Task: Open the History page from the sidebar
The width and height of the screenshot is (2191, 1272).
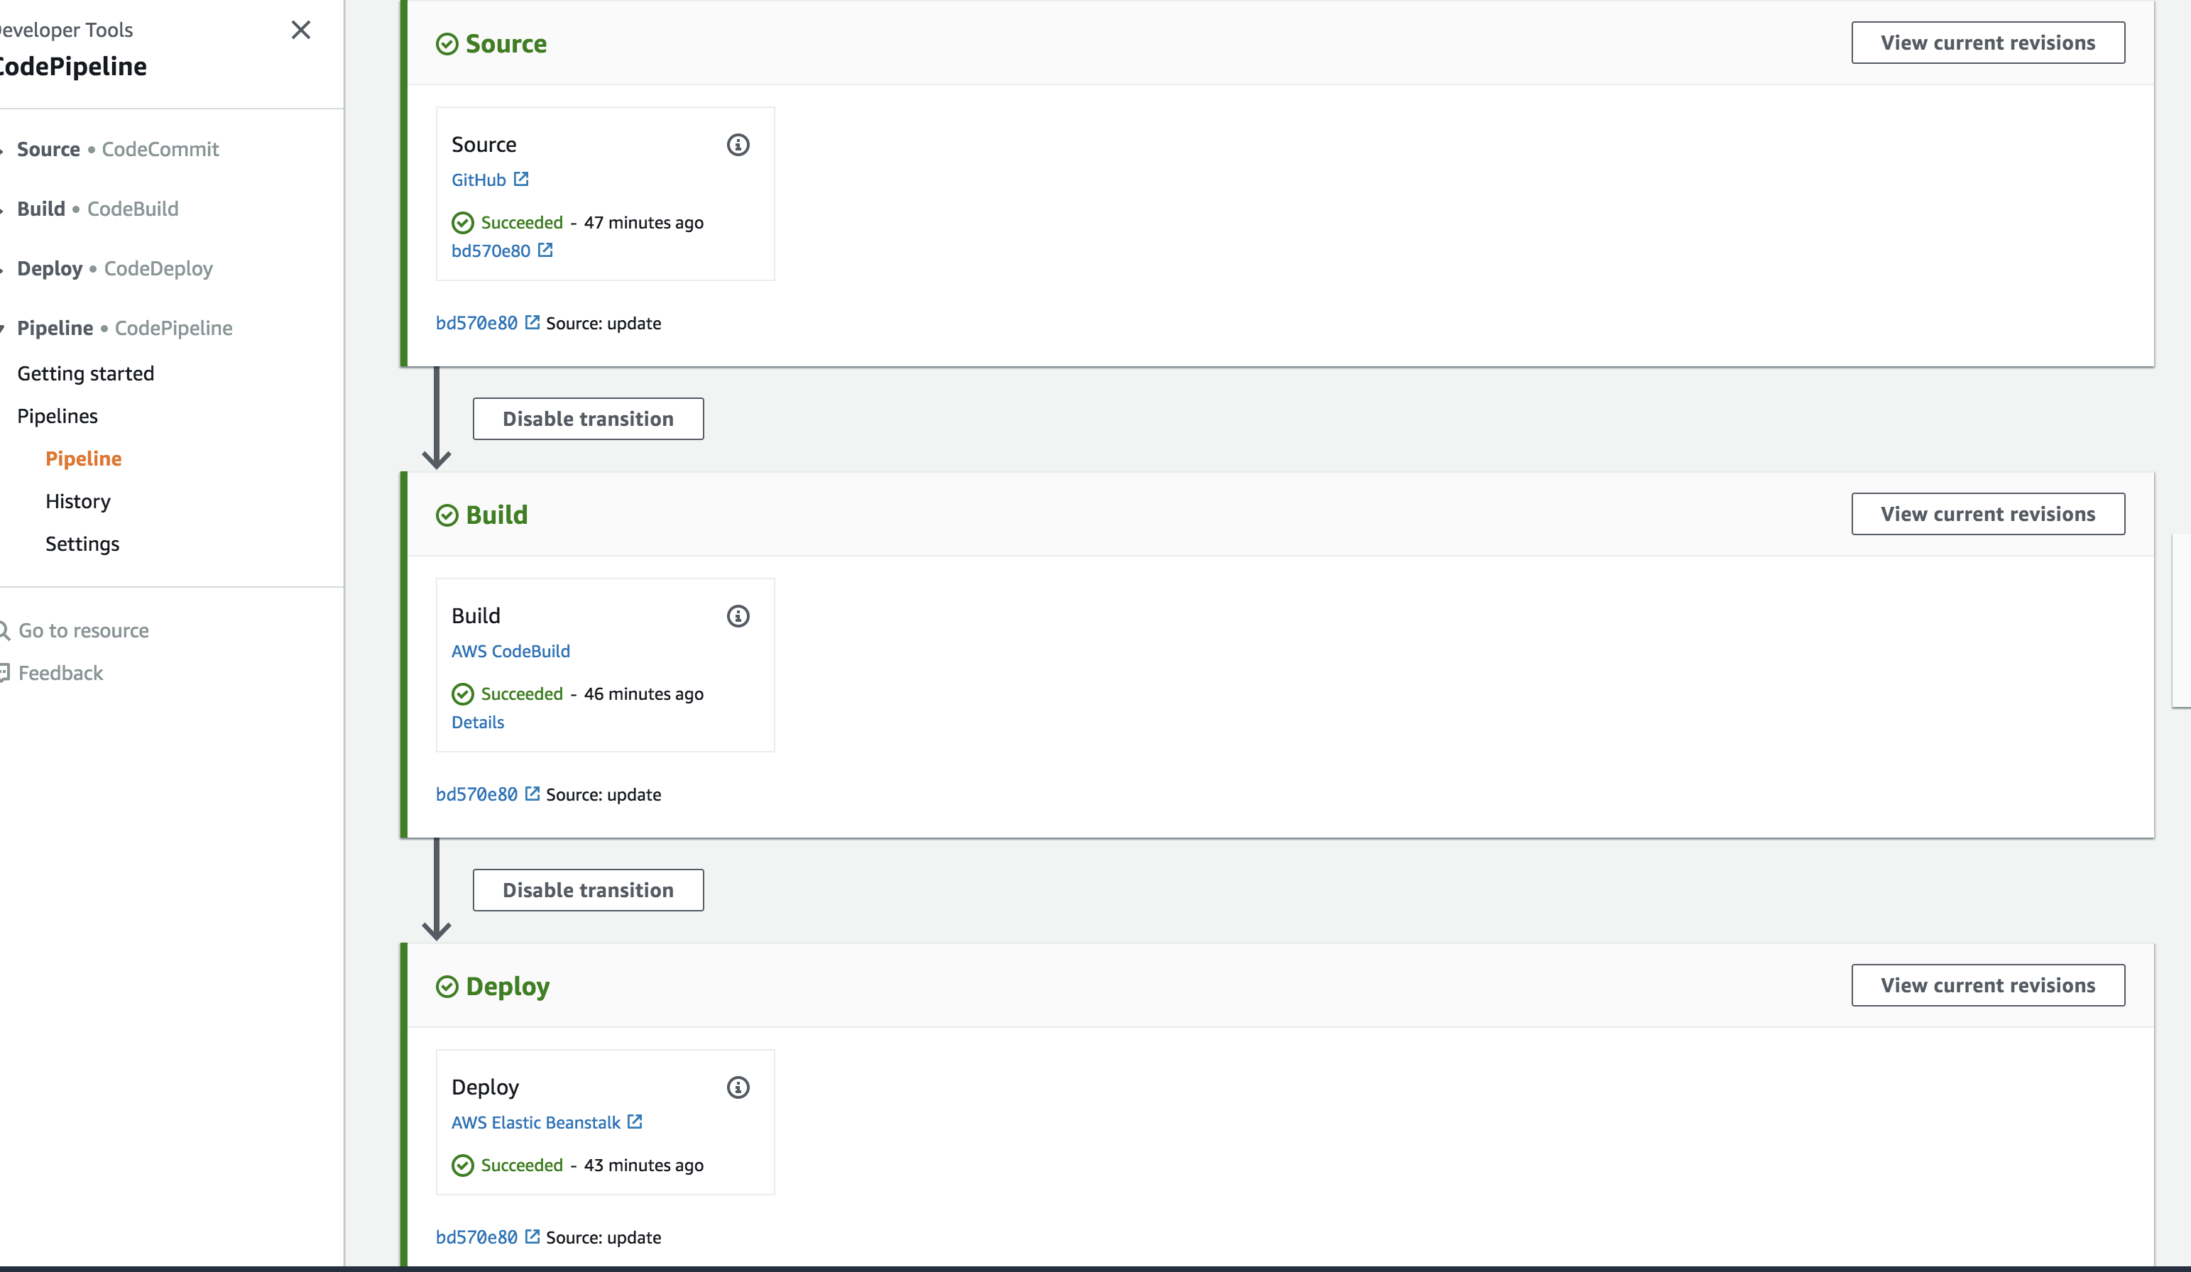Action: coord(77,501)
